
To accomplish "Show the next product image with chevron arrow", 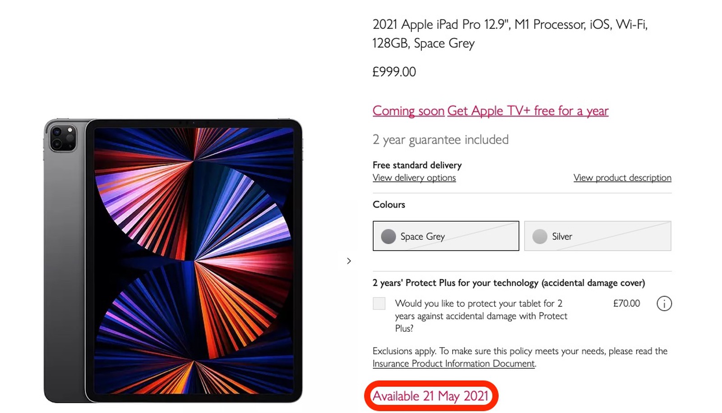I will (349, 261).
